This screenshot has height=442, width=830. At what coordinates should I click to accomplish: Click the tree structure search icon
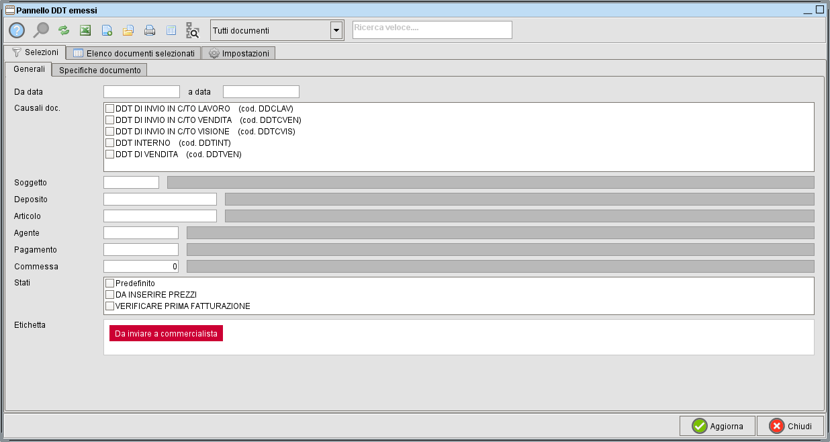pos(193,30)
